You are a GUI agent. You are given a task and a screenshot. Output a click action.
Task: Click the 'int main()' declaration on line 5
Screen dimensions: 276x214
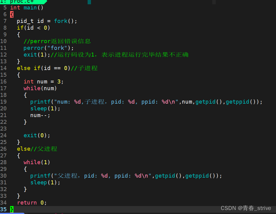pyautogui.click(x=27, y=8)
